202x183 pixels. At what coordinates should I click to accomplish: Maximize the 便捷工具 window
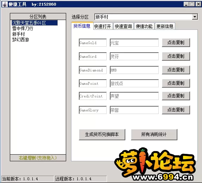pyautogui.click(x=192, y=4)
